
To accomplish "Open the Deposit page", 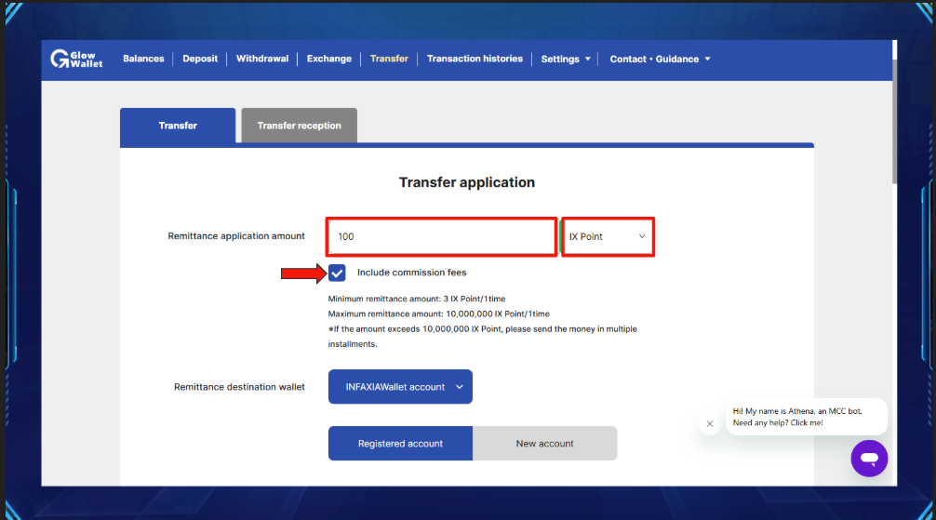I will point(200,59).
